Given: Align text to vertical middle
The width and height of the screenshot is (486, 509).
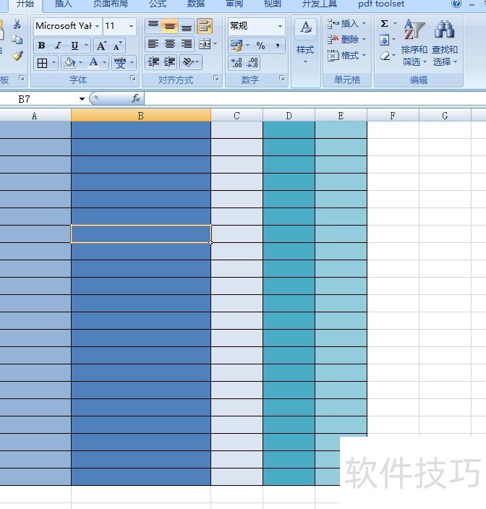Looking at the screenshot, I should (170, 26).
